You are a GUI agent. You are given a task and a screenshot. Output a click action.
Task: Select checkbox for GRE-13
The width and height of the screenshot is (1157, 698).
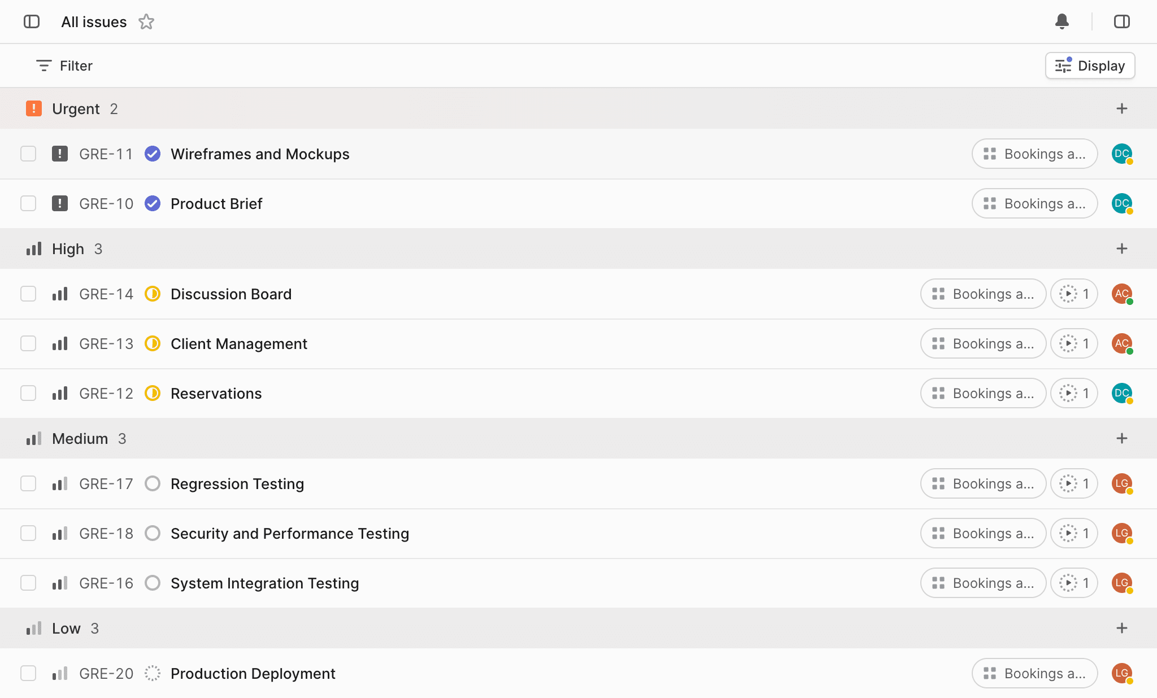(x=28, y=343)
